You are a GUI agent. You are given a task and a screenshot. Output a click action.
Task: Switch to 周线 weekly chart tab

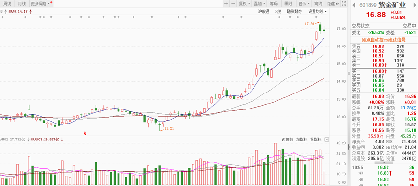tap(7, 4)
